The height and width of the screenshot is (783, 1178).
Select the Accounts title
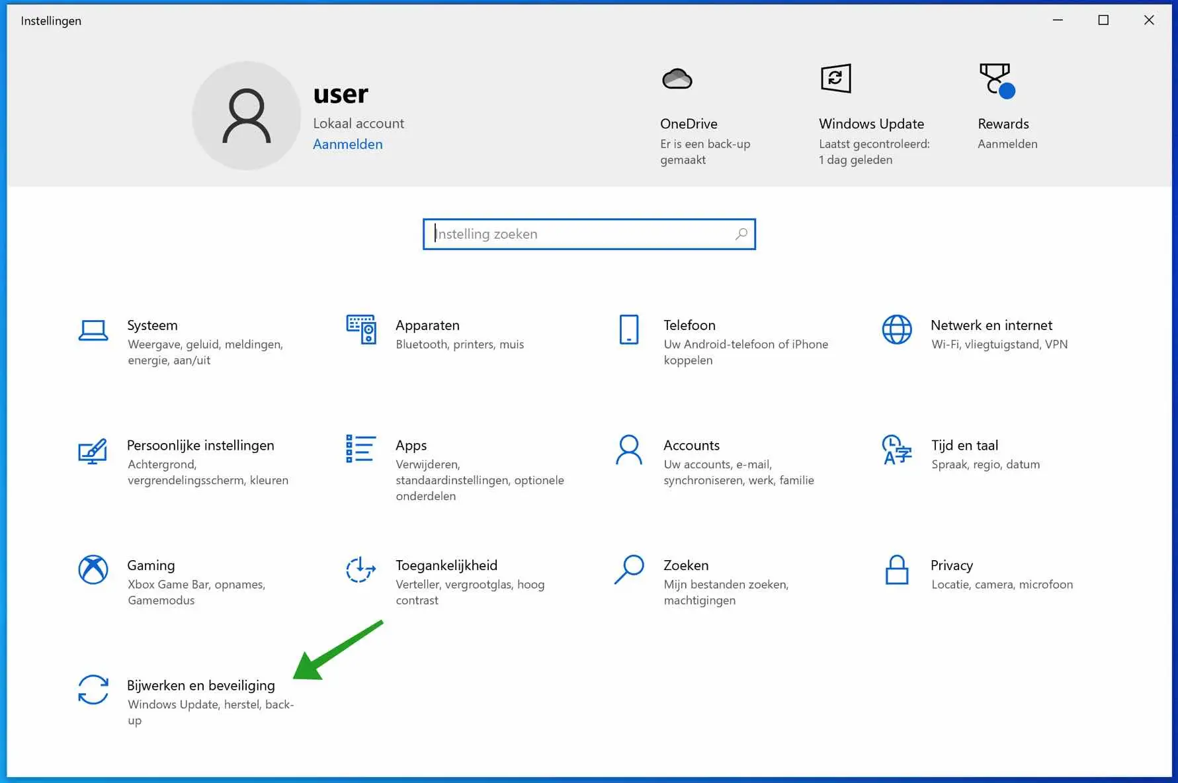pyautogui.click(x=691, y=446)
